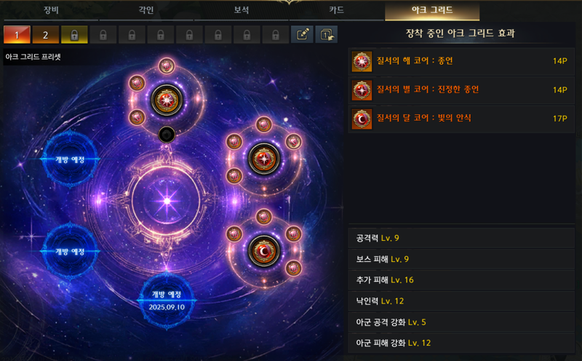Select preset slot 1
This screenshot has height=361, width=582.
[x=17, y=34]
